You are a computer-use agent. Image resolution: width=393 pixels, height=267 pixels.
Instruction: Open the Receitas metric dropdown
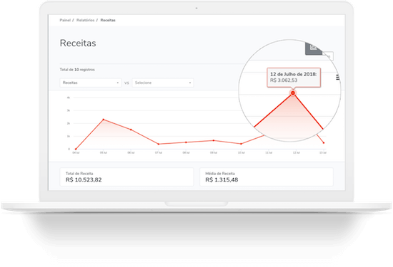coord(91,83)
